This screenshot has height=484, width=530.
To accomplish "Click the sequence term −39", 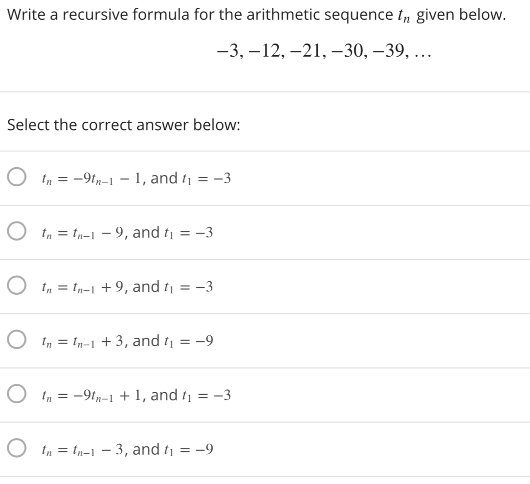I will (388, 51).
